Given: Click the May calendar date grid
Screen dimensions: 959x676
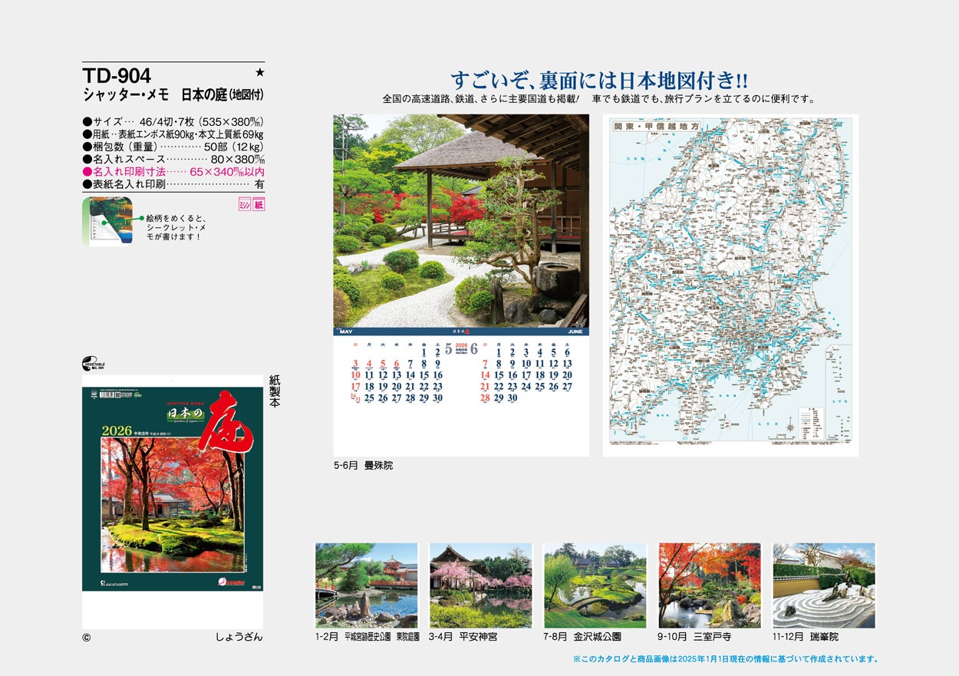Looking at the screenshot, I should tap(396, 376).
